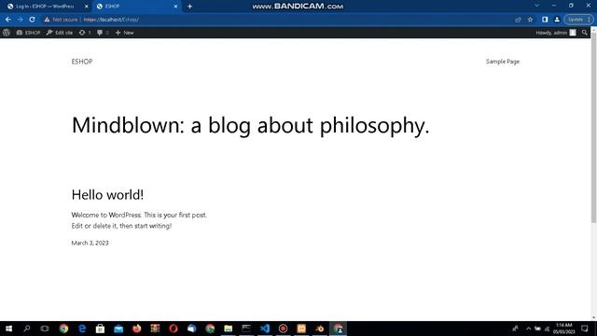Open the taskbar clock and date
Image resolution: width=597 pixels, height=336 pixels.
click(x=563, y=329)
